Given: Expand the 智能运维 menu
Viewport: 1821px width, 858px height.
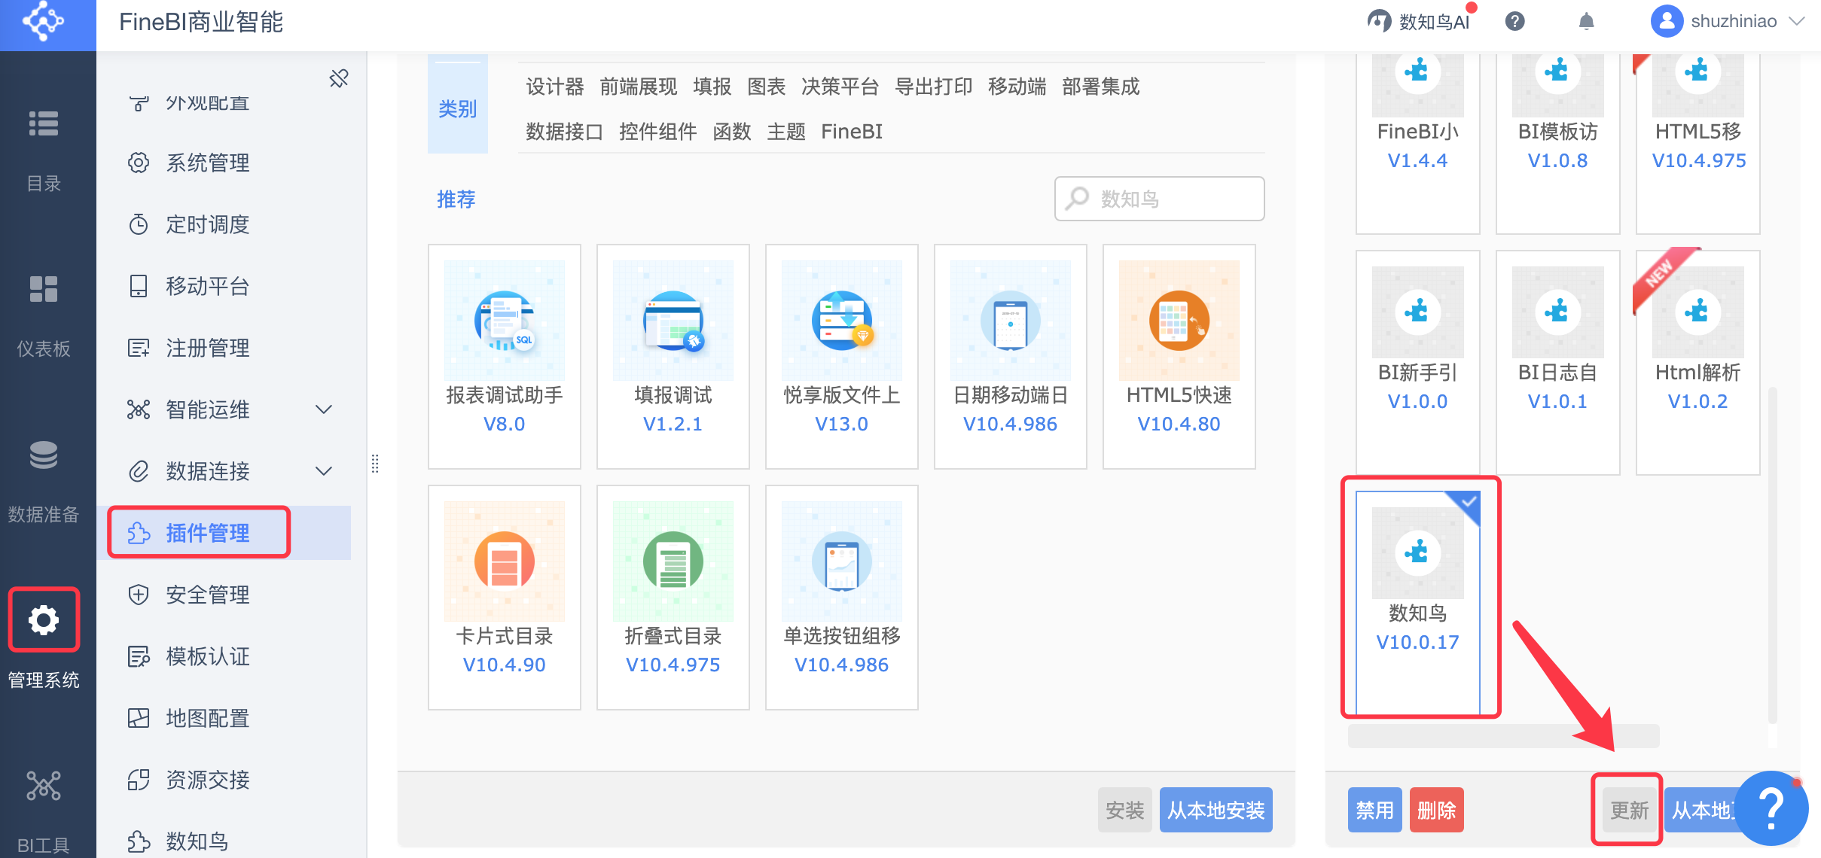Looking at the screenshot, I should pos(324,409).
